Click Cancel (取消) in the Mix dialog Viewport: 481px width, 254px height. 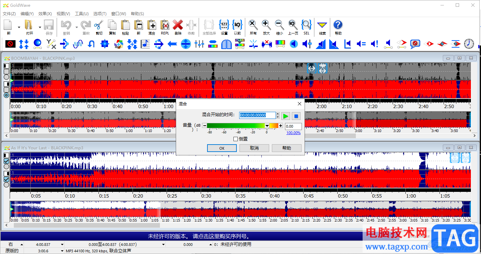click(254, 148)
